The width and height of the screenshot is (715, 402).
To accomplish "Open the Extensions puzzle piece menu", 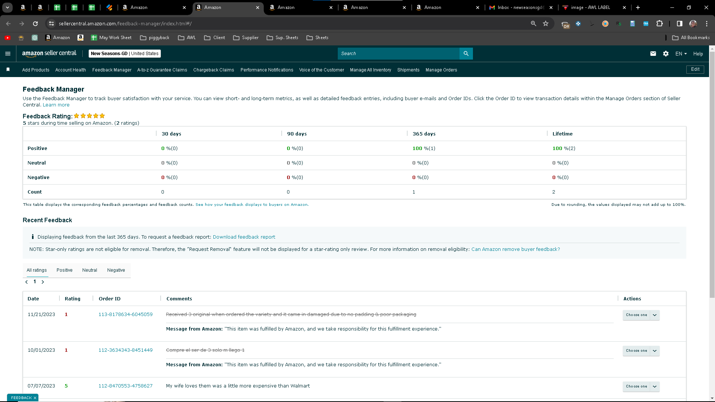I will [x=660, y=23].
